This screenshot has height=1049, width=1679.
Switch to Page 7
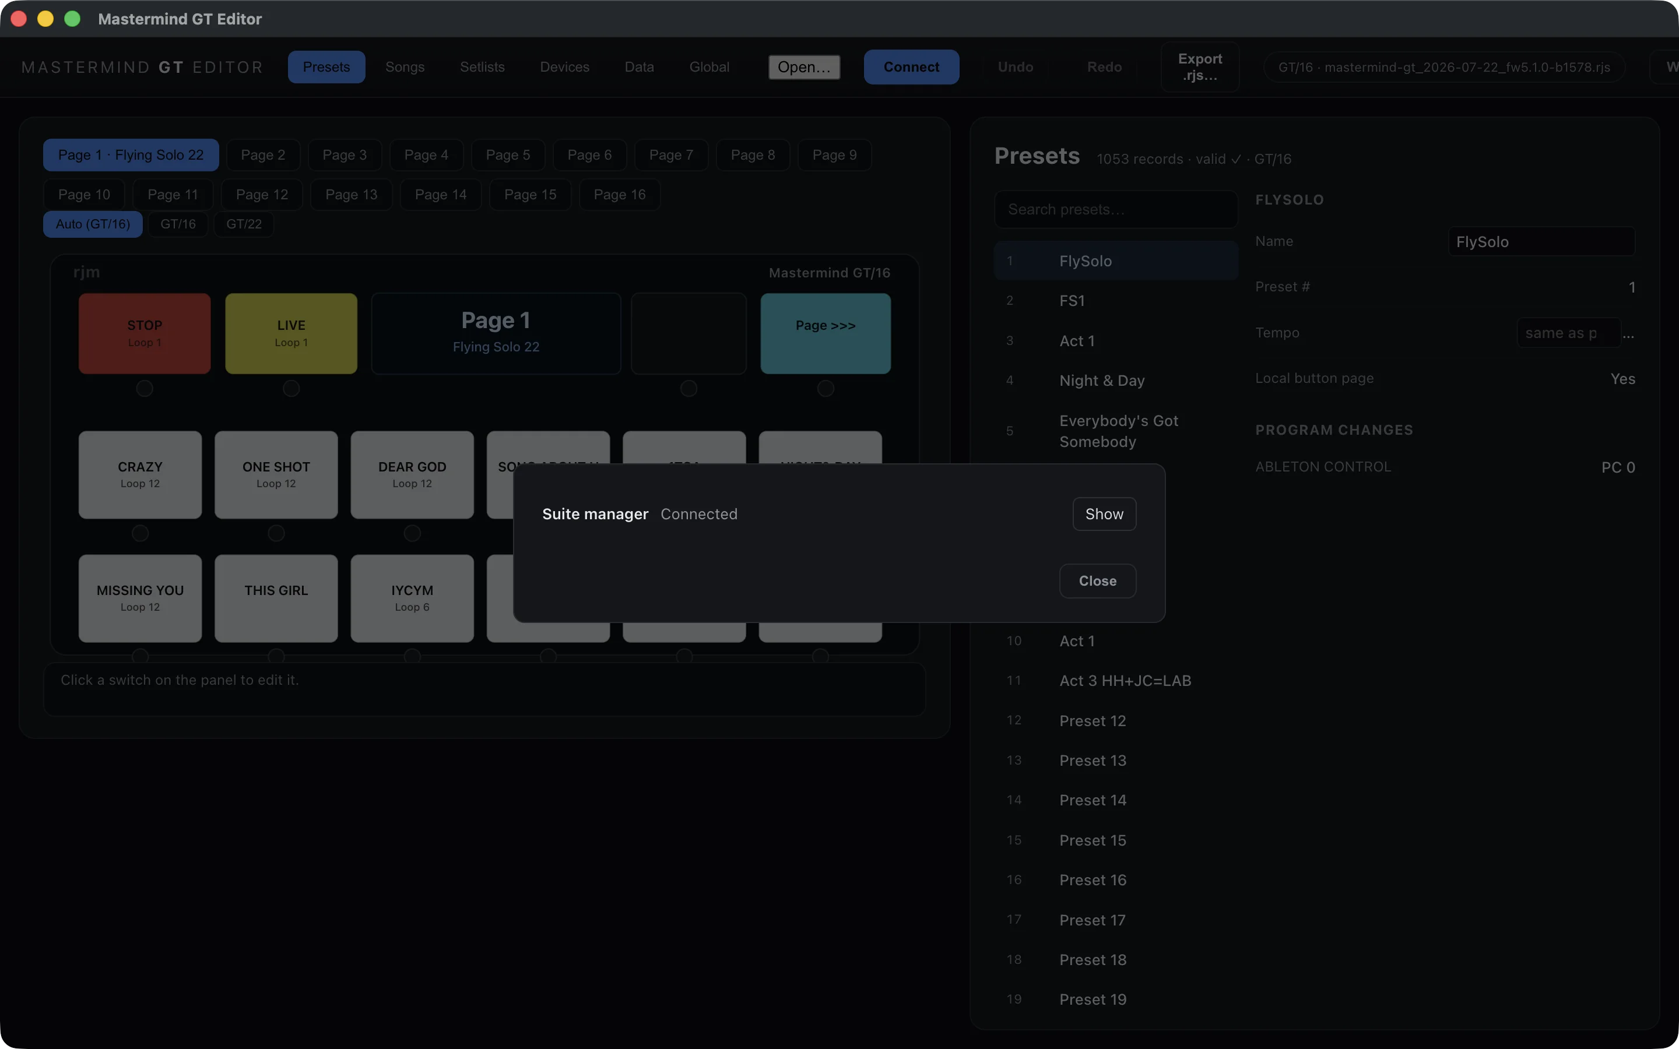pos(671,154)
